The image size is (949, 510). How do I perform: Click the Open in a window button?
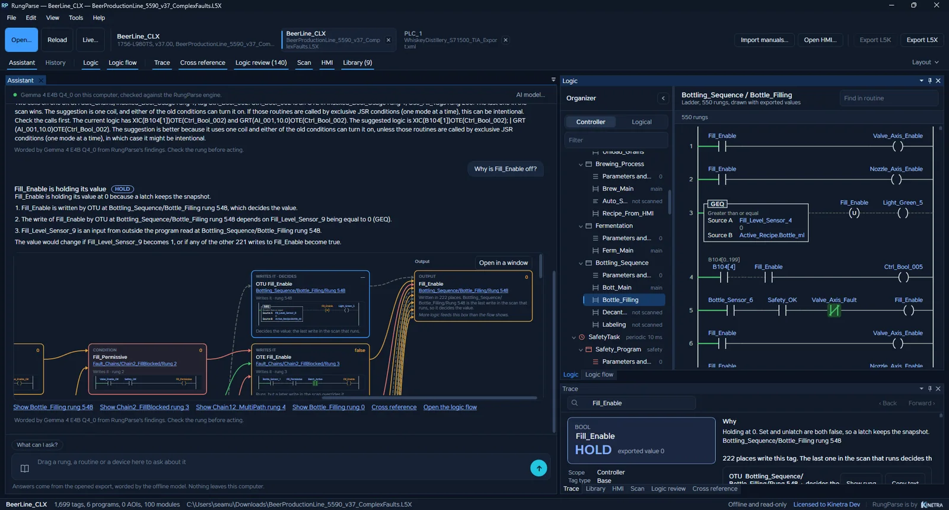pyautogui.click(x=504, y=263)
